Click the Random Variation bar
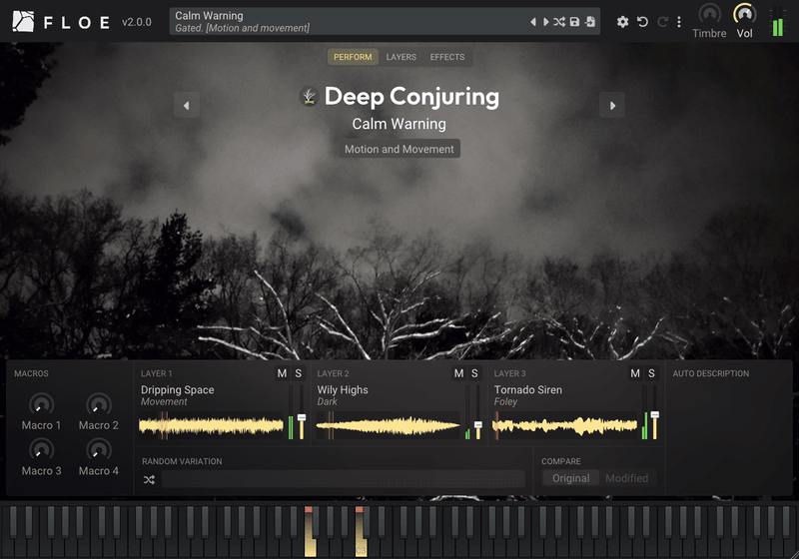The image size is (799, 559). pyautogui.click(x=343, y=479)
